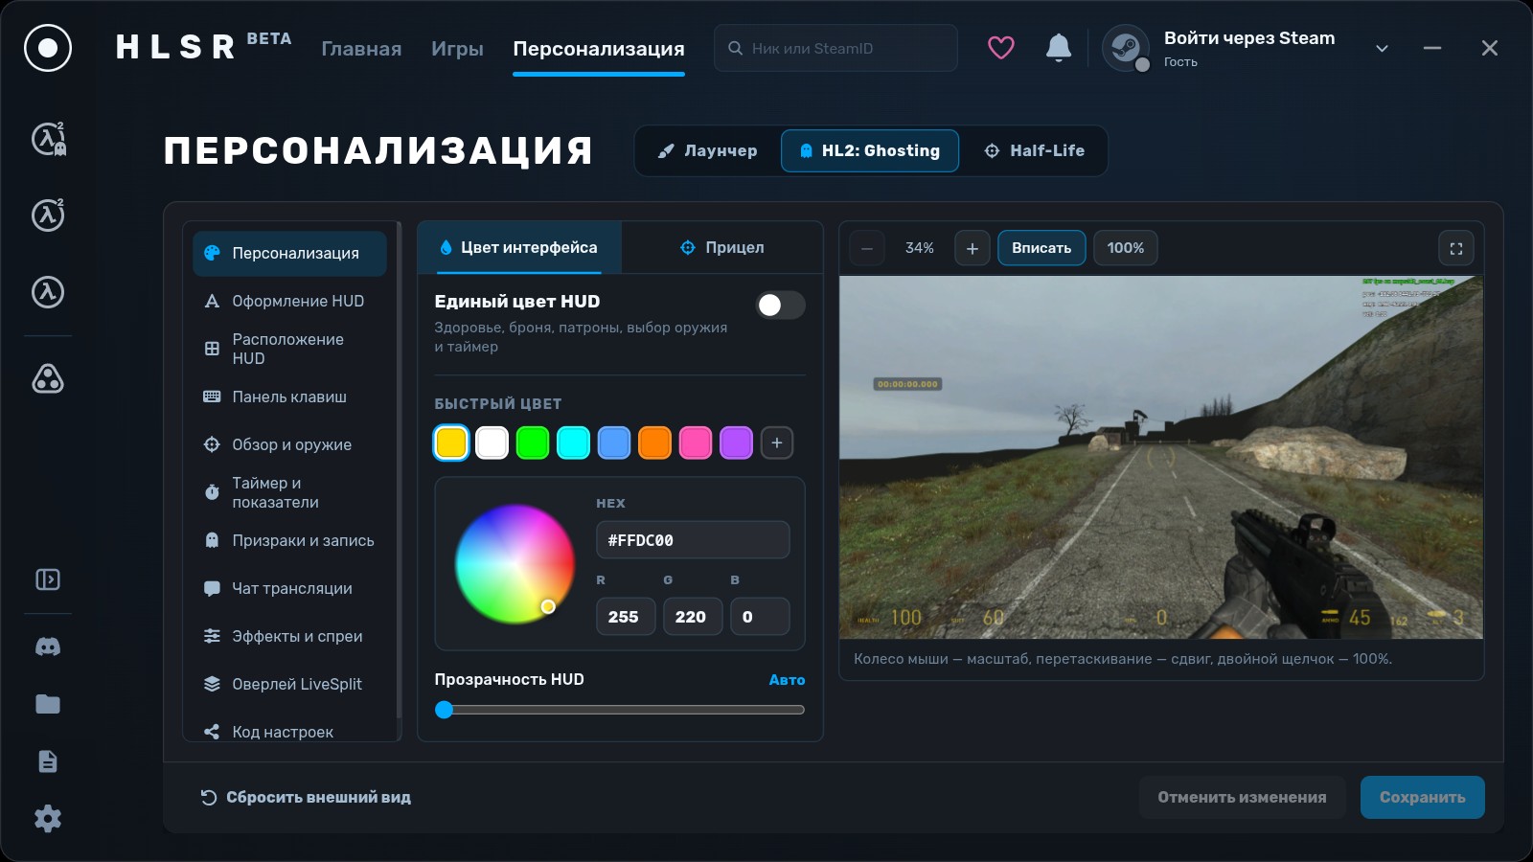This screenshot has width=1533, height=862.
Task: Open the Прицел tab
Action: point(722,247)
